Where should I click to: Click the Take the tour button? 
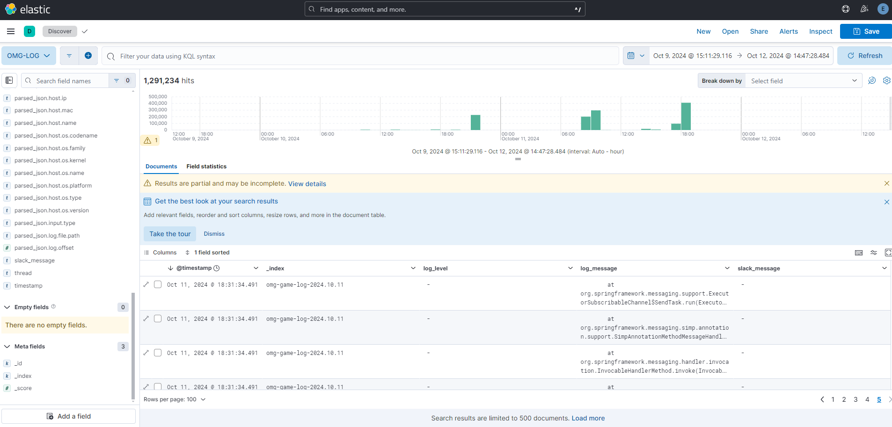tap(170, 234)
